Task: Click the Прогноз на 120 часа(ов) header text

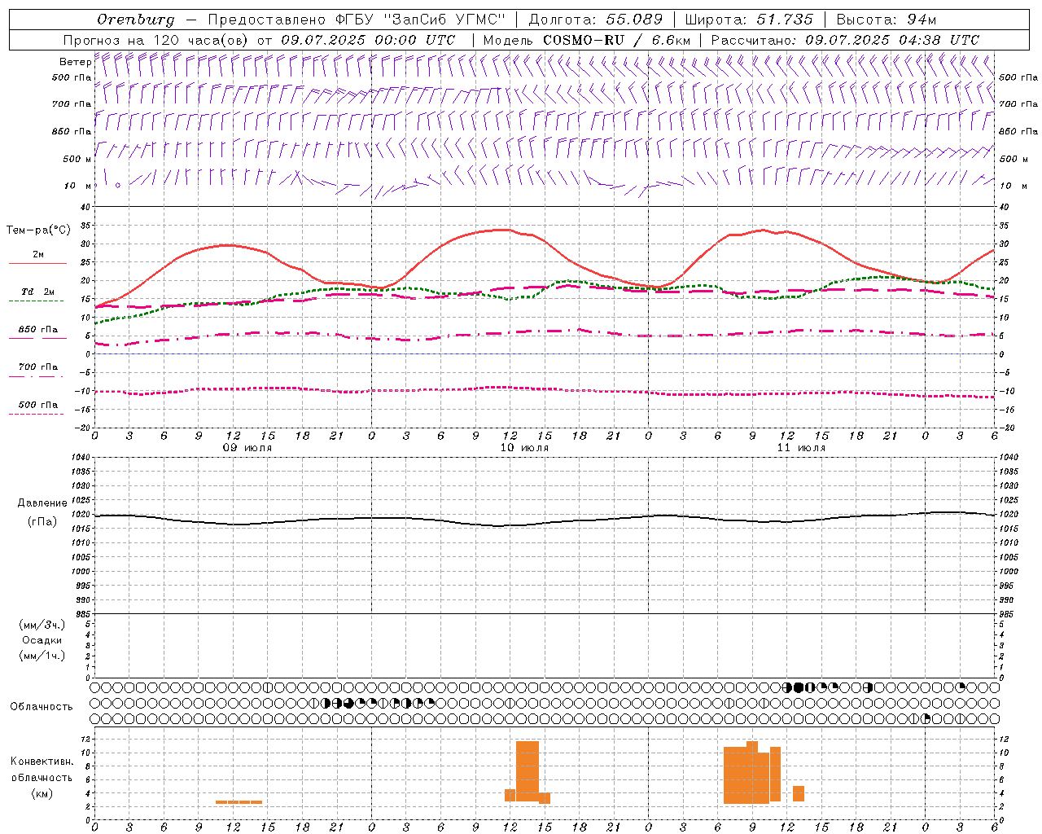Action: pos(157,40)
